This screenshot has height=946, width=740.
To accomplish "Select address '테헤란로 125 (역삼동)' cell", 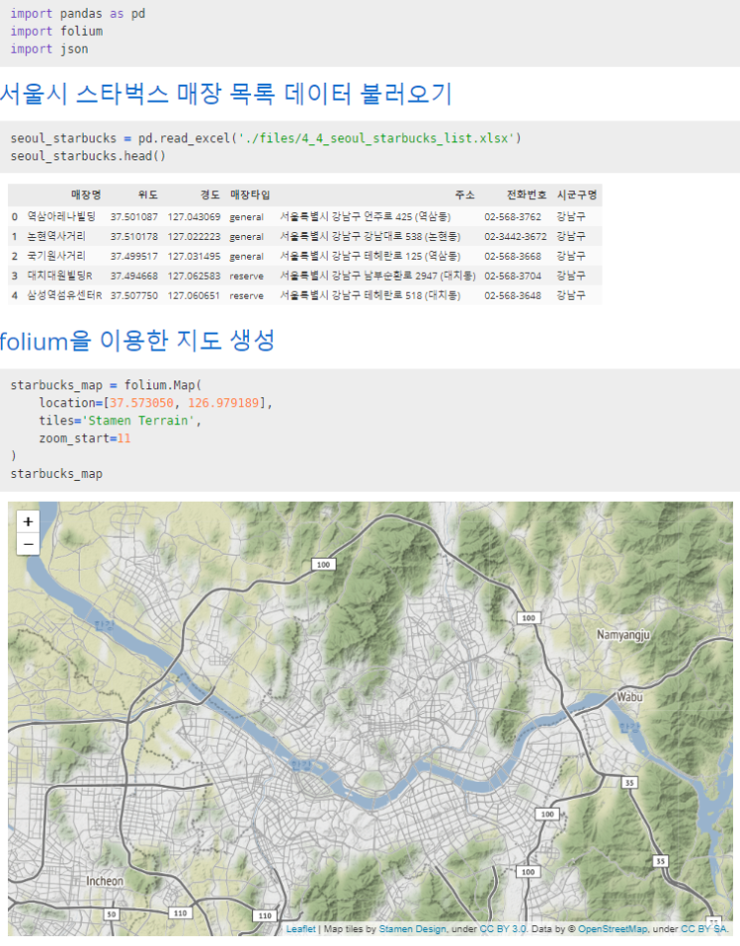I will pos(370,256).
